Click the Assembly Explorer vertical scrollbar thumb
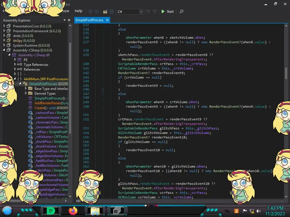The image size is (290, 217). pos(70,88)
